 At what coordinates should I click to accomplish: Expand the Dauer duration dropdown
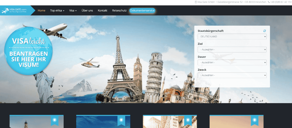pos(232,62)
